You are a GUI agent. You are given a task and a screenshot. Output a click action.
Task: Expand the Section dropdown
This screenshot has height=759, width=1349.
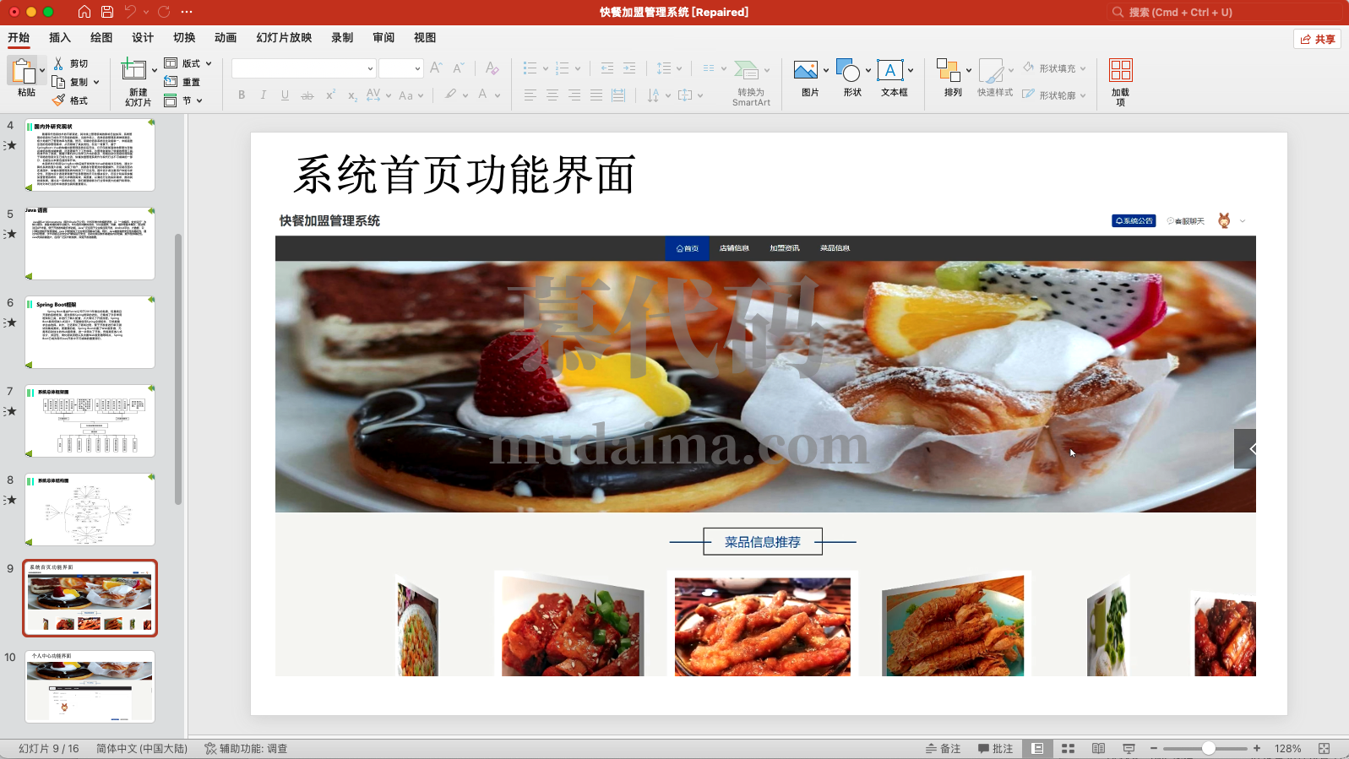pyautogui.click(x=199, y=100)
